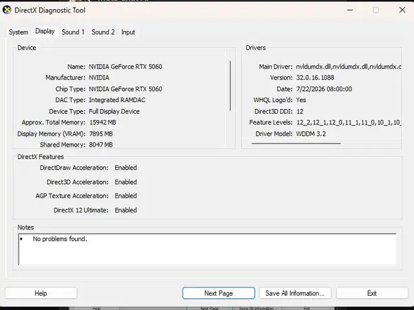The image size is (414, 310).
Task: Click the 7895 MB VRAM value
Action: (101, 134)
